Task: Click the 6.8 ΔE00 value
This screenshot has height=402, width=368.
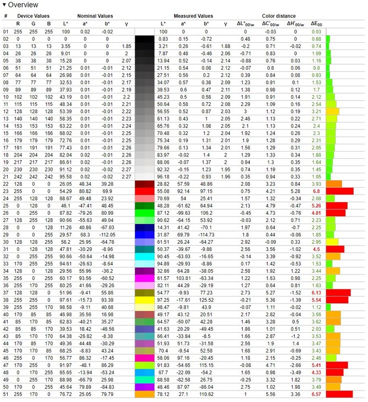Action: (316, 191)
